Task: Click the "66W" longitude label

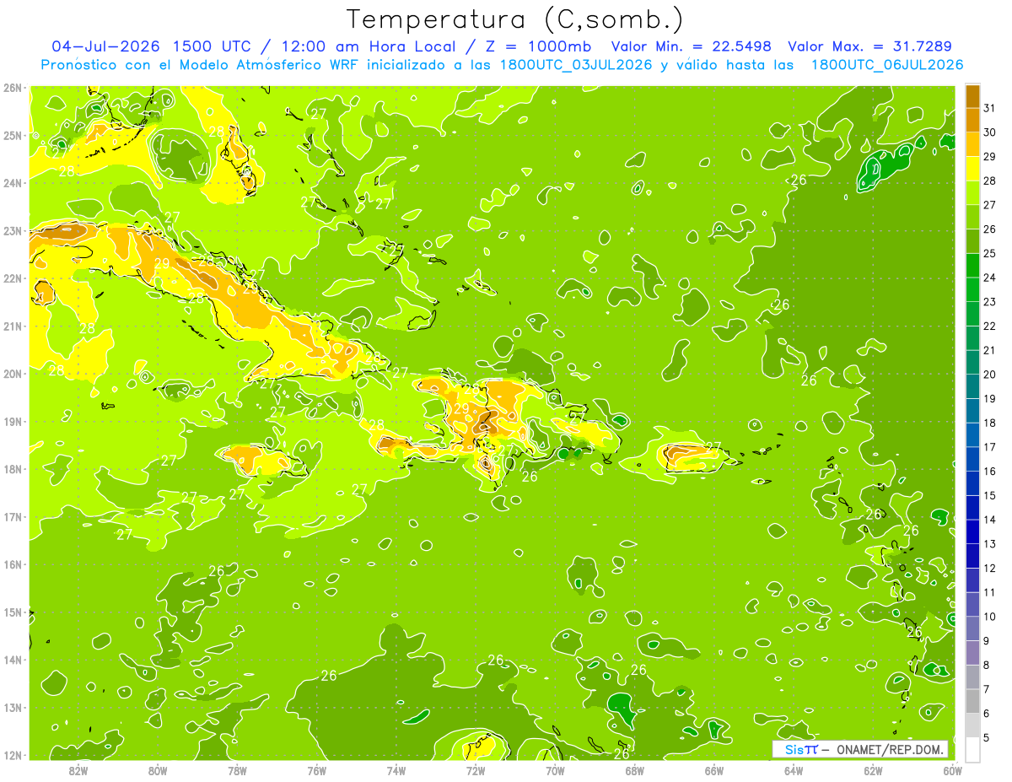Action: pyautogui.click(x=713, y=770)
